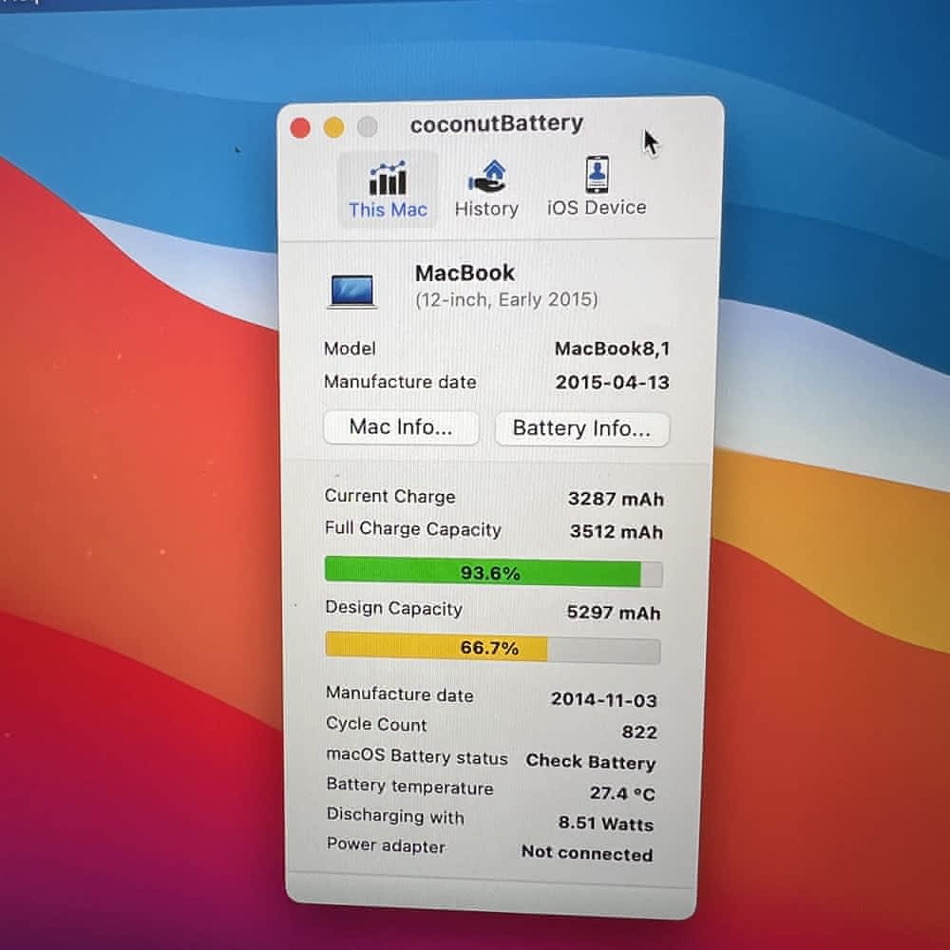Viewport: 950px width, 950px height.
Task: Click the 822 cycle count value
Action: 639,731
